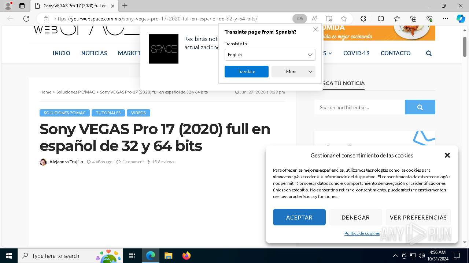
Task: Open File Explorer from taskbar
Action: coord(168,256)
